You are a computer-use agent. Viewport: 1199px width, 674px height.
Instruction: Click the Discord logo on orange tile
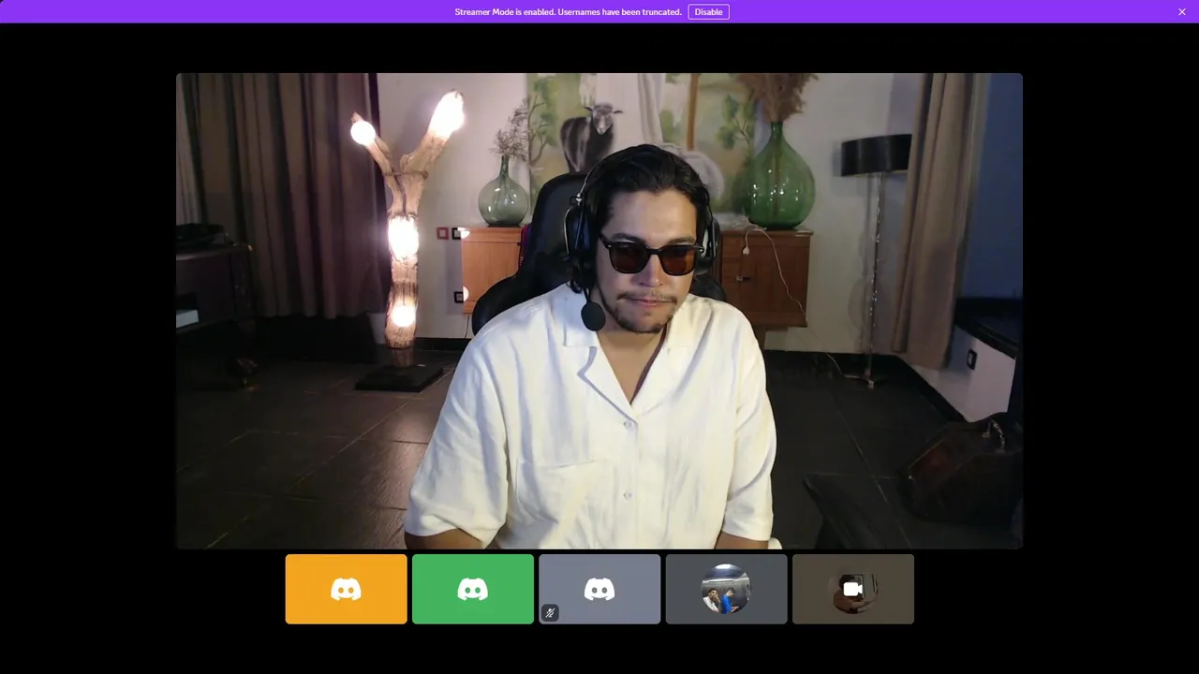point(347,589)
